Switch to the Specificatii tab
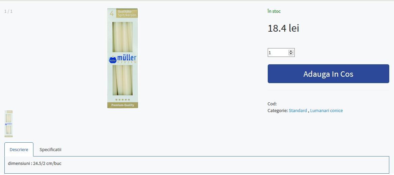 click(50, 150)
